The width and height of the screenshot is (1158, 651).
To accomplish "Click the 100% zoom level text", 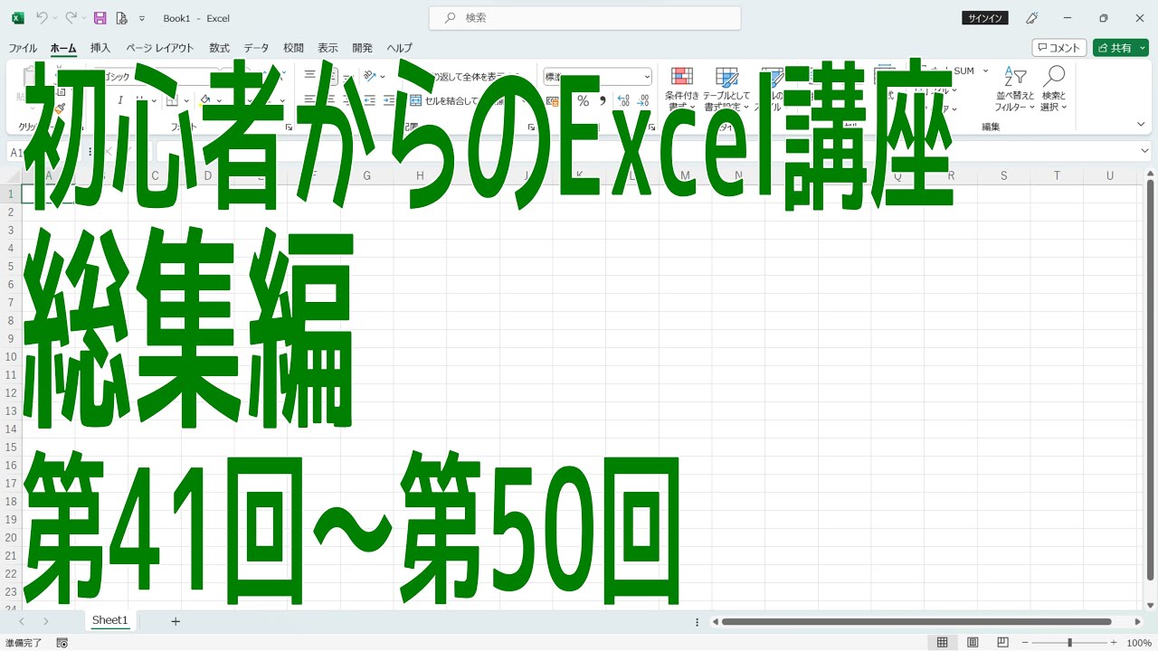I will coord(1139,643).
